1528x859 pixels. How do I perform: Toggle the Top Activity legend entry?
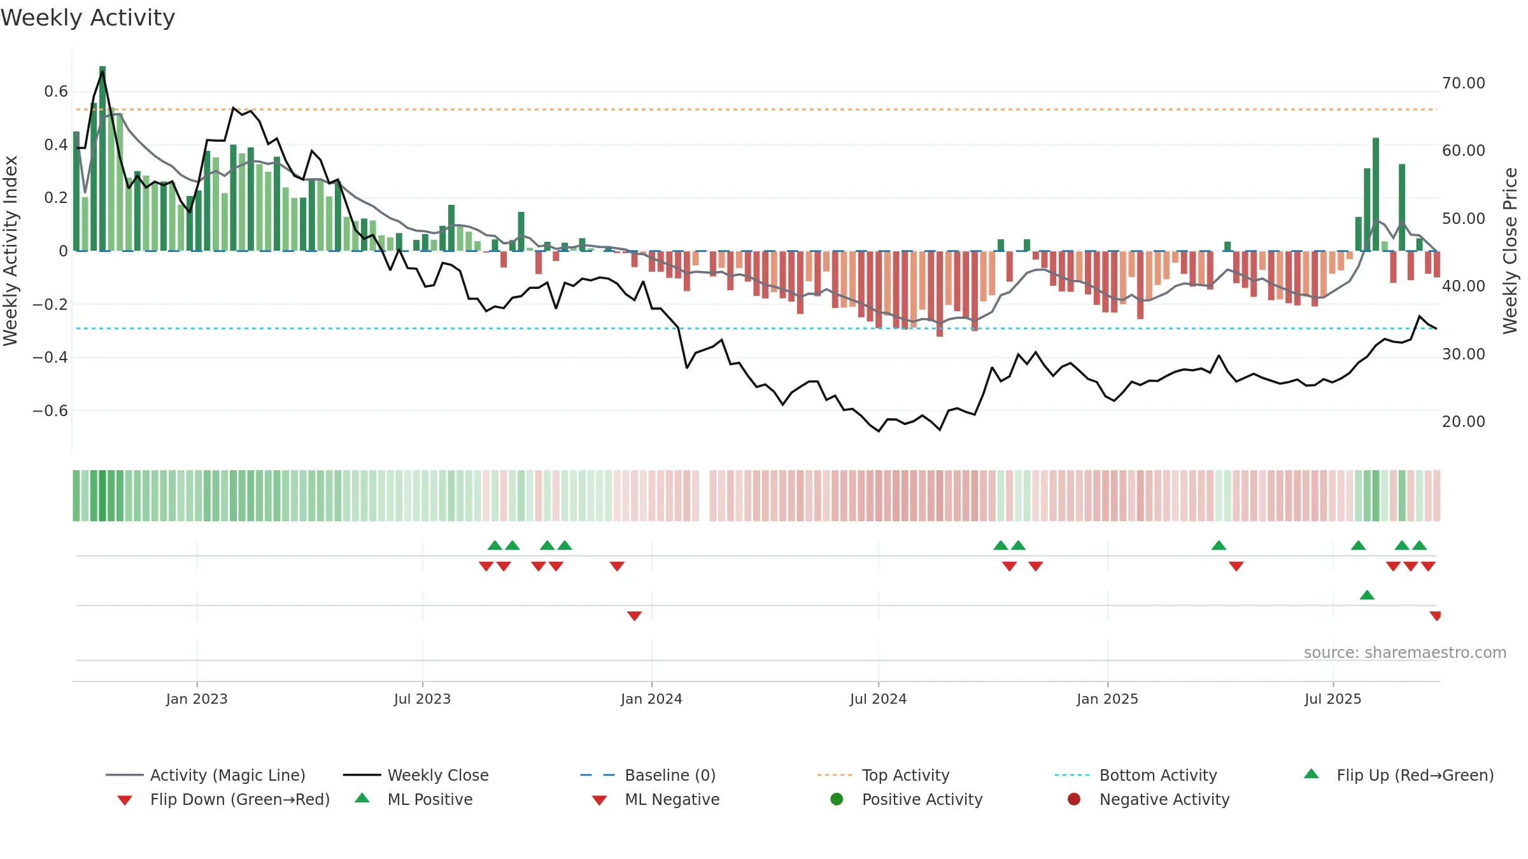[884, 775]
